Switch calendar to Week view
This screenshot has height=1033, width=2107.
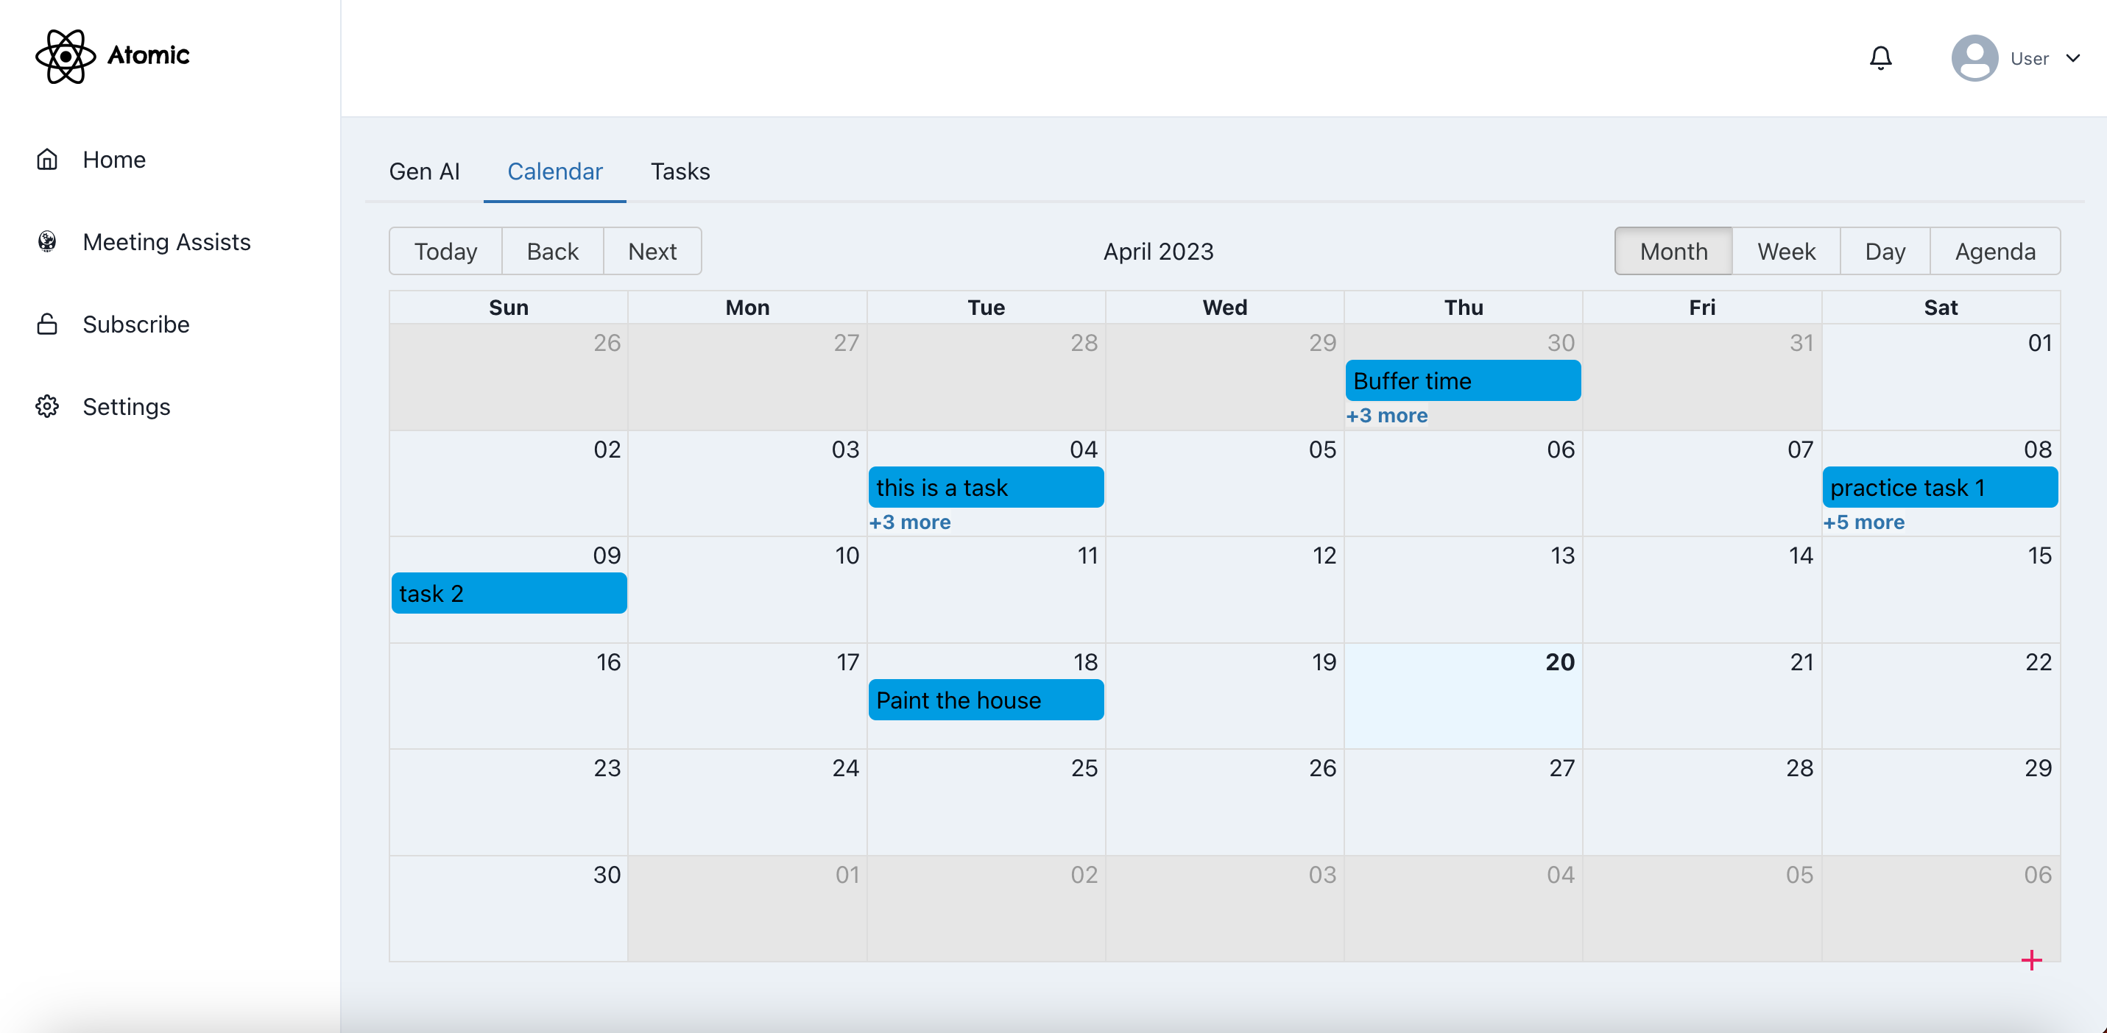1786,251
